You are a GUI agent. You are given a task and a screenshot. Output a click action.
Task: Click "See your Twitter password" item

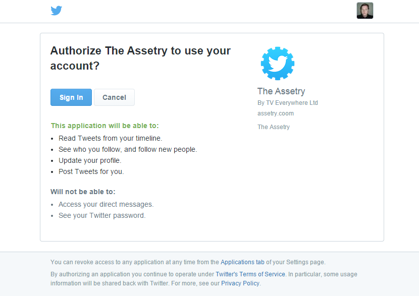tap(102, 215)
